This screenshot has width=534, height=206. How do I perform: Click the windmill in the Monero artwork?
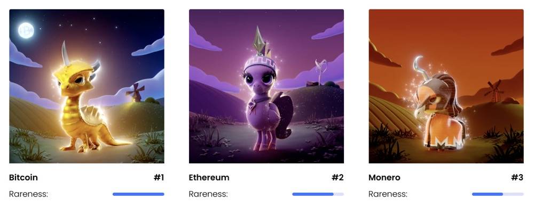[494, 91]
